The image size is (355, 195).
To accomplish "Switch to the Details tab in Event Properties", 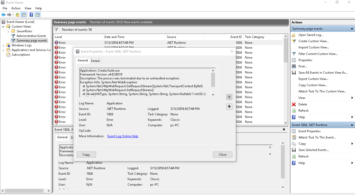I will tap(96, 61).
